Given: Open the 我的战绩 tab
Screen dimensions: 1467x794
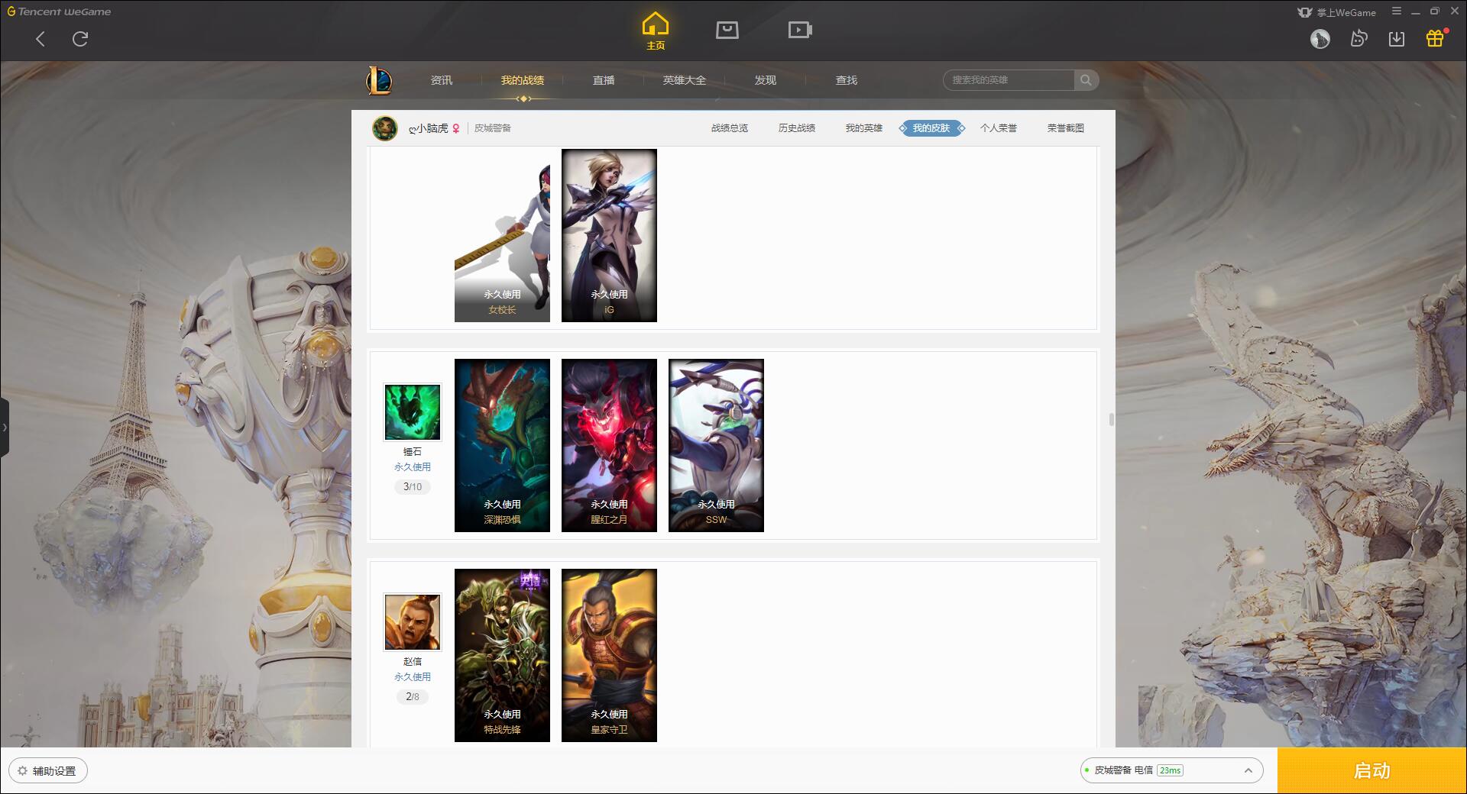Looking at the screenshot, I should pyautogui.click(x=523, y=80).
